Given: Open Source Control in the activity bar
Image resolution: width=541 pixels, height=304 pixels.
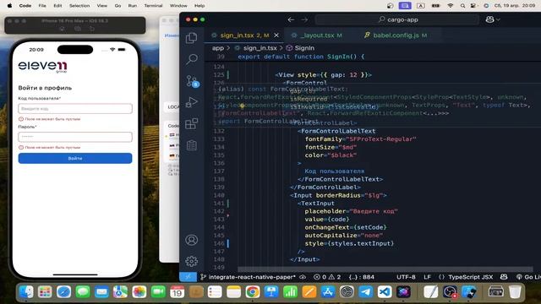Looking at the screenshot, I should tap(192, 81).
